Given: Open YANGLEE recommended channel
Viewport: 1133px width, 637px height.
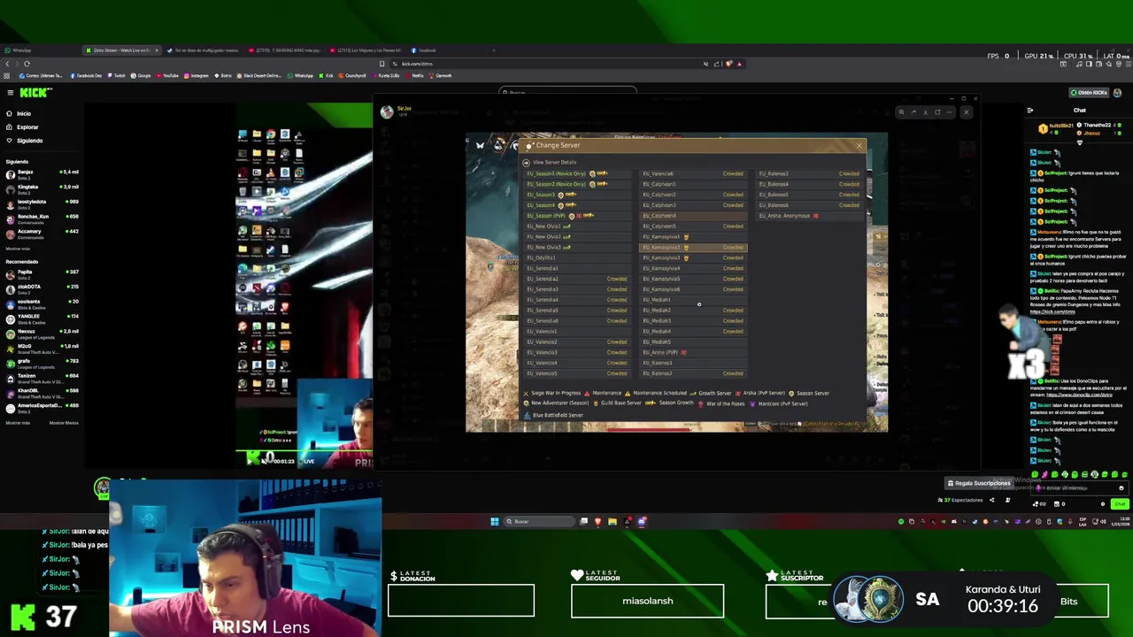Looking at the screenshot, I should (x=42, y=318).
